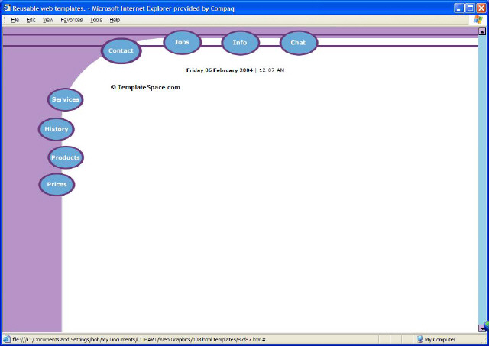Open the Edit menu
This screenshot has width=489, height=346.
click(31, 20)
